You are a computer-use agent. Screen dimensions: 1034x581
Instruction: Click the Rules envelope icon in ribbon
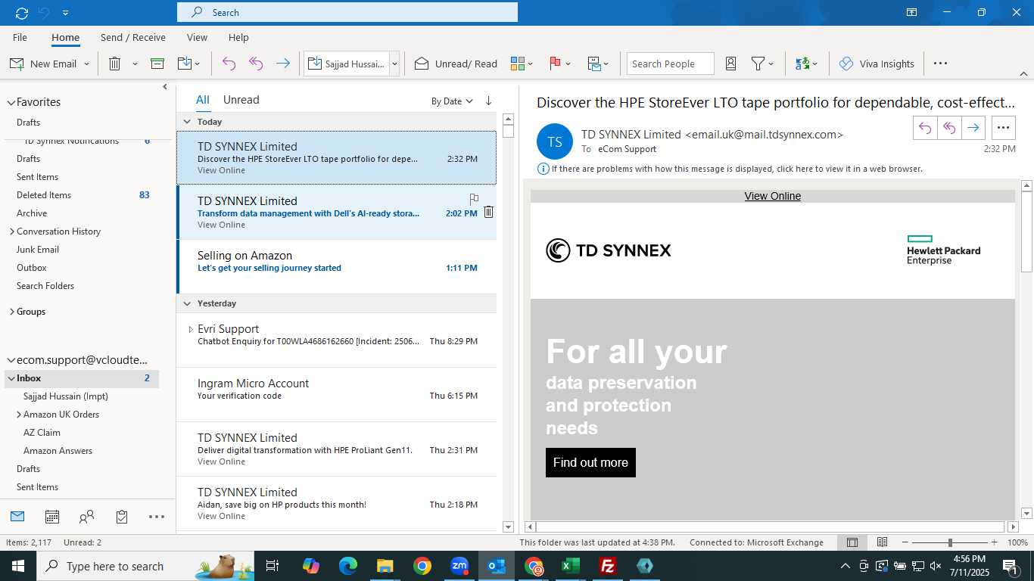click(594, 64)
